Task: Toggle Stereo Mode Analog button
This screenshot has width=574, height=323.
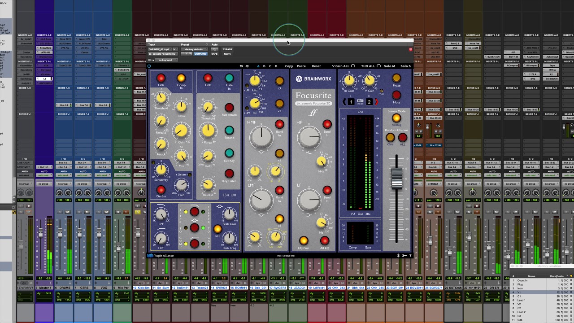Action: point(396,118)
